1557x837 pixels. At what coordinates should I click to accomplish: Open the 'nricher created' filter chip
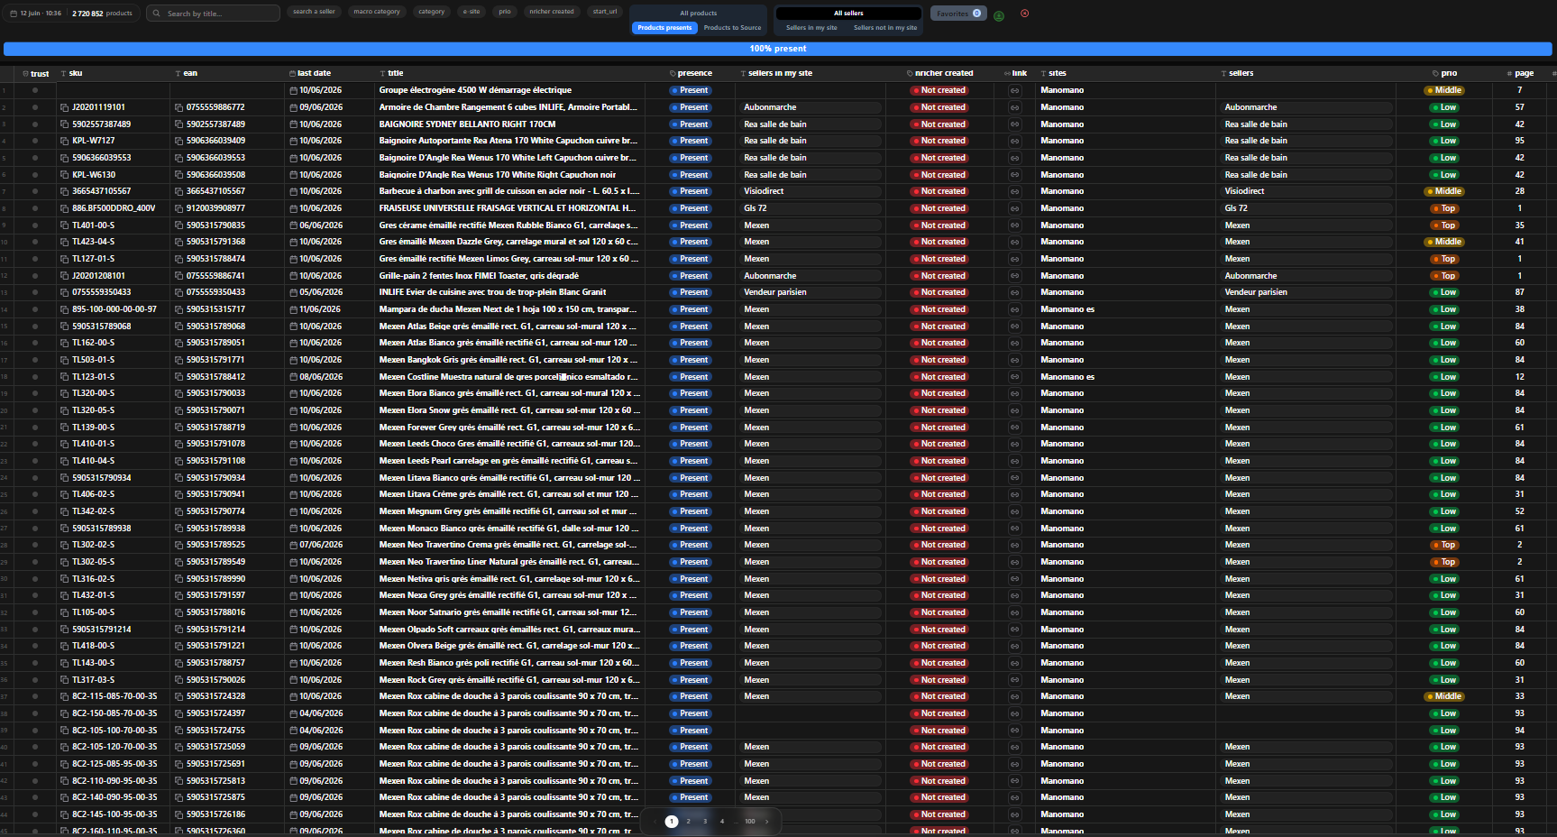point(552,12)
